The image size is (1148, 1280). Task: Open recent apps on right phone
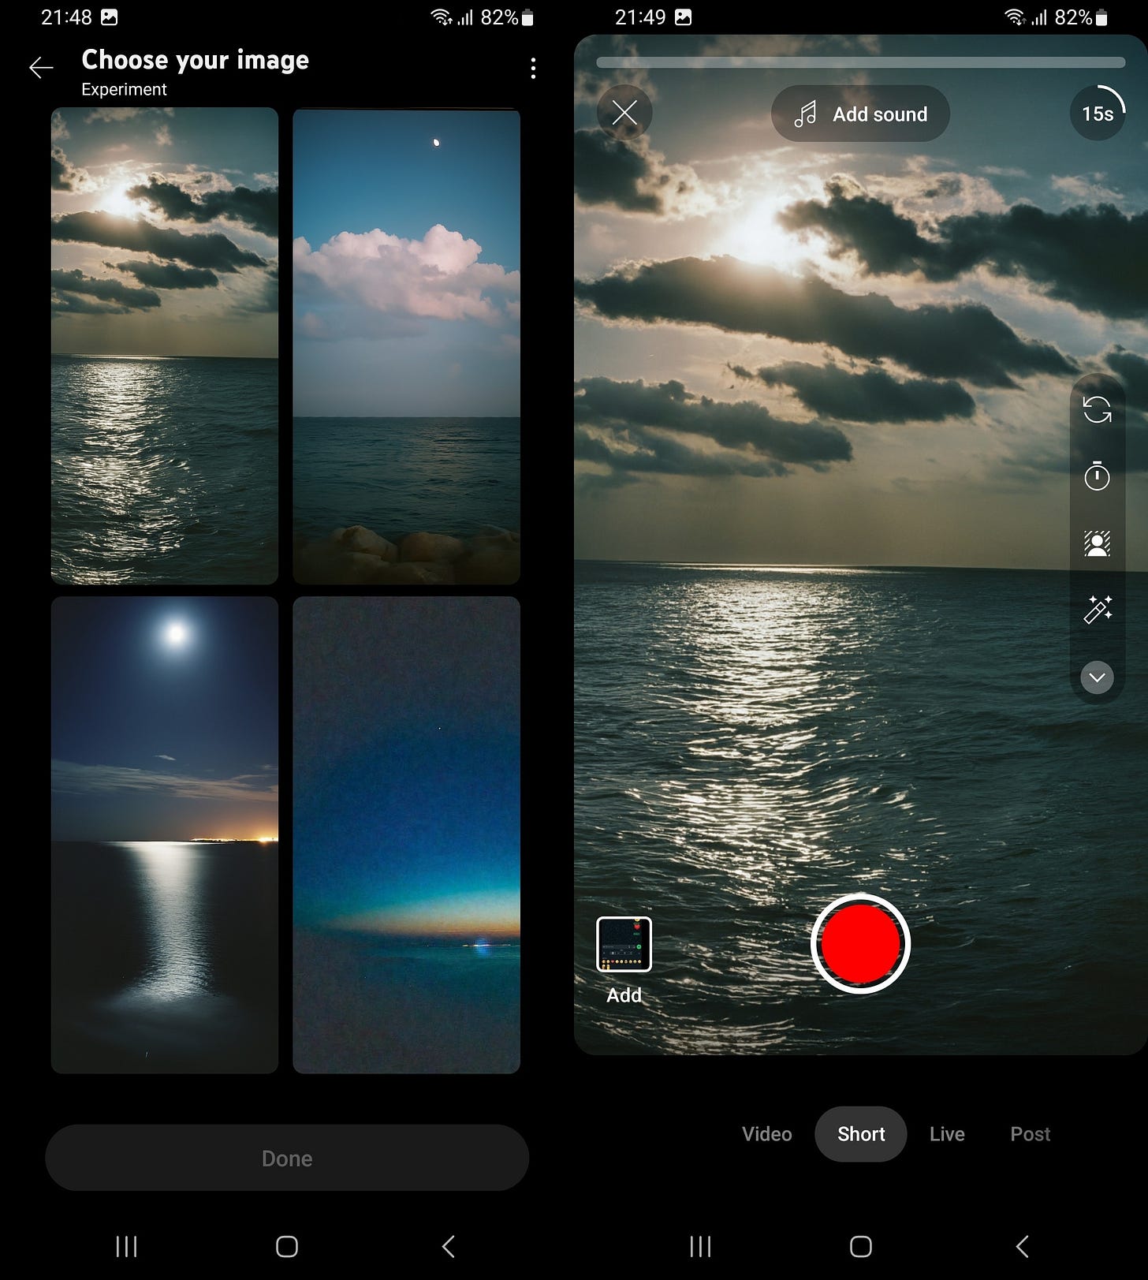[x=700, y=1246]
